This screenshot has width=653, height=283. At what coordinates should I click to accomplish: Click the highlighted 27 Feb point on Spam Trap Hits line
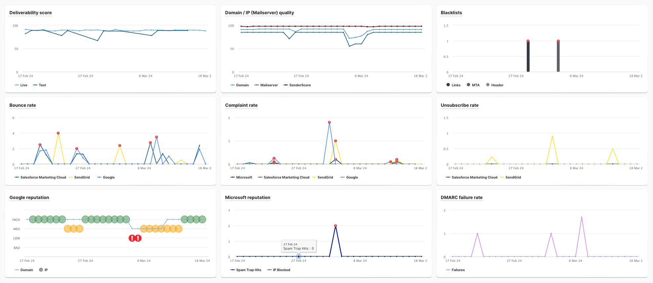tap(299, 257)
